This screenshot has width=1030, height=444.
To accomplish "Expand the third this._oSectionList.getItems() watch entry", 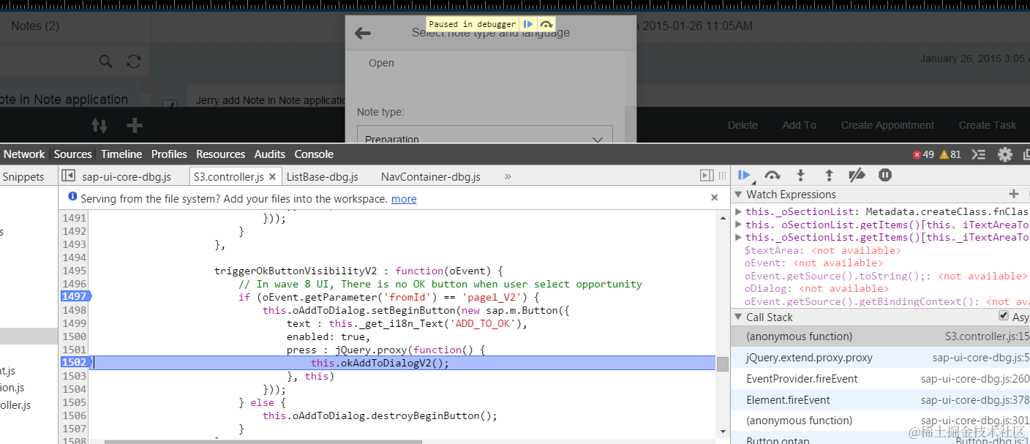I will [x=738, y=237].
